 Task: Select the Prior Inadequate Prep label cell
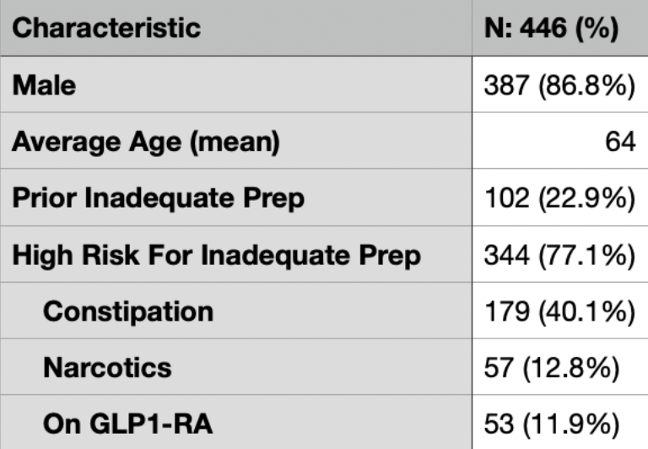236,197
